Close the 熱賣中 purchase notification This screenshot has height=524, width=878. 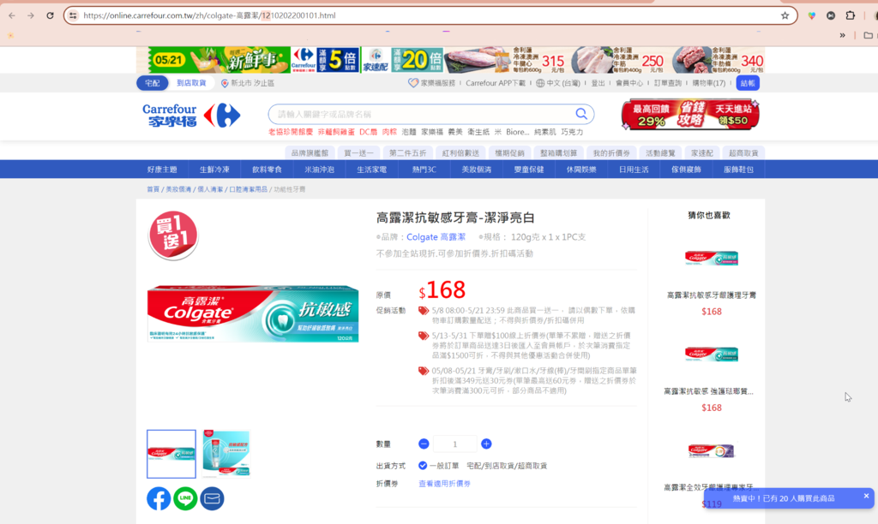click(866, 496)
